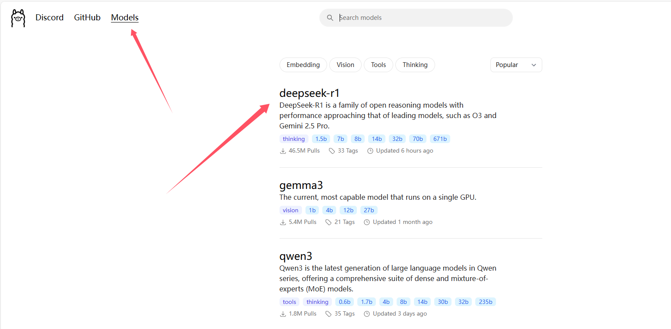This screenshot has width=671, height=329.
Task: Click the Updated 6 hours ago text
Action: 405,151
